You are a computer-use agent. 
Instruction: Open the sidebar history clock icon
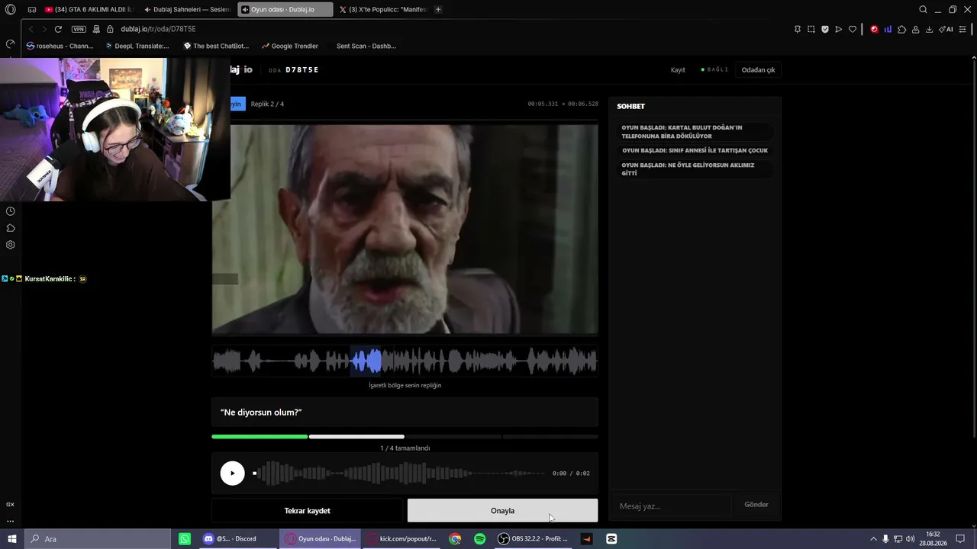click(x=11, y=211)
